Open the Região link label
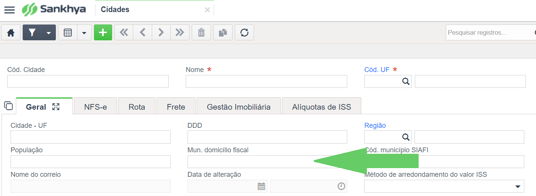Image resolution: width=536 pixels, height=196 pixels. (x=375, y=126)
